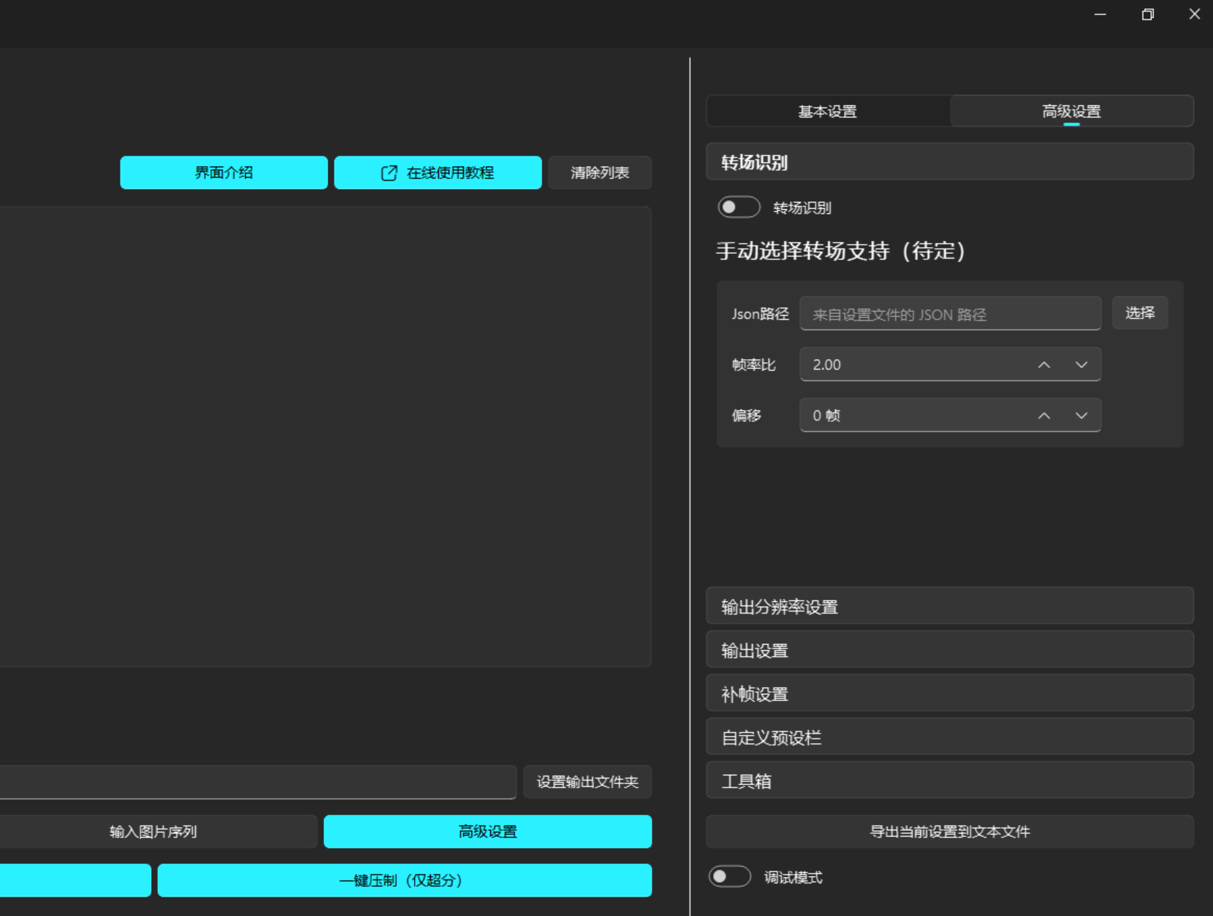Click the Json路径 text input field
1213x916 pixels.
pyautogui.click(x=950, y=314)
